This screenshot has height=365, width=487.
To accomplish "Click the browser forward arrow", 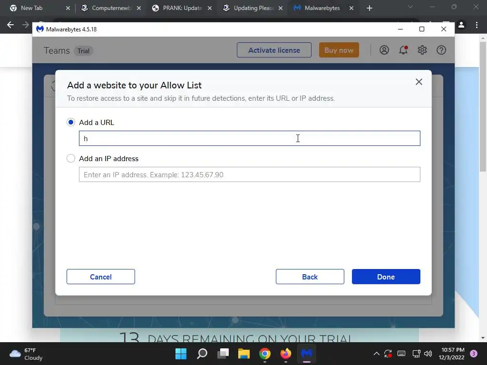I will [26, 25].
